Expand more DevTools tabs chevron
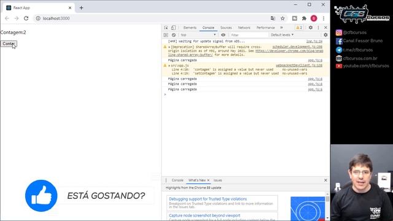393x221 pixels. point(281,28)
